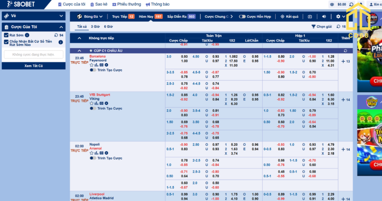The height and width of the screenshot is (201, 382).
Task: Expand more markets +14 for VfB Stuttgart
Action: point(345,100)
